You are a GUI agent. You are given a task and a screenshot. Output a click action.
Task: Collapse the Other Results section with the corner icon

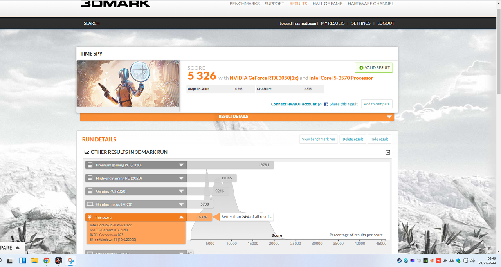(388, 152)
